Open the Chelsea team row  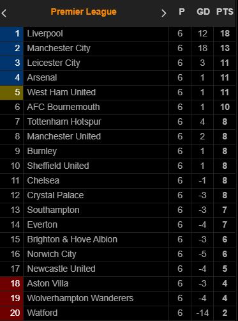tap(117, 181)
